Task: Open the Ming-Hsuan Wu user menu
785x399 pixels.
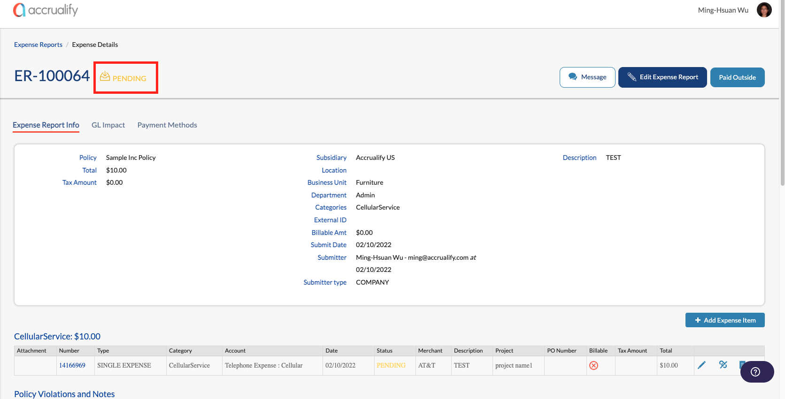Action: tap(723, 10)
